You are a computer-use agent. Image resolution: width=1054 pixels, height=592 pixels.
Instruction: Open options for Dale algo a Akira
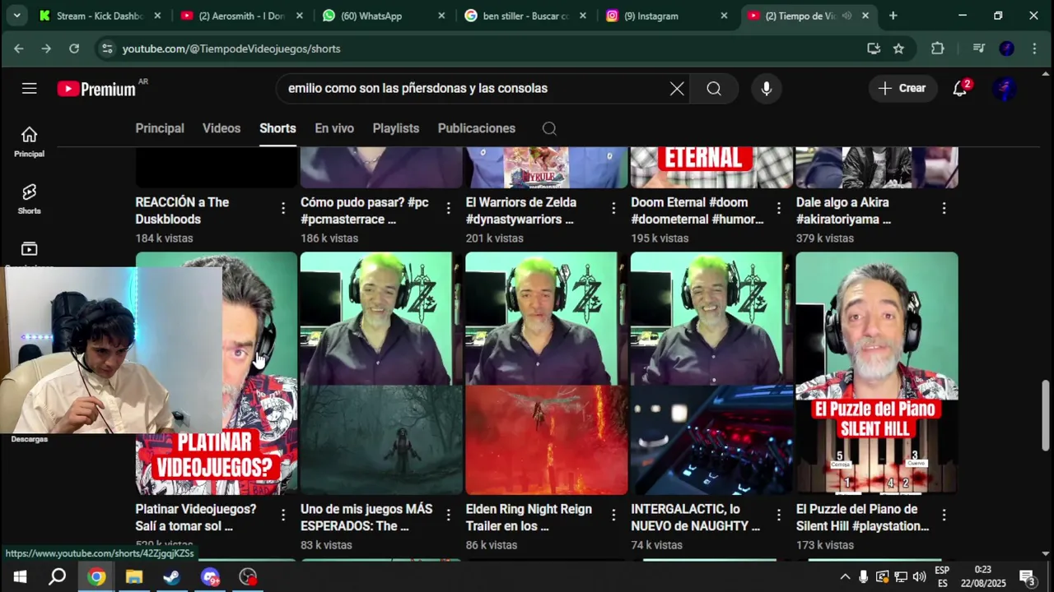pos(944,208)
